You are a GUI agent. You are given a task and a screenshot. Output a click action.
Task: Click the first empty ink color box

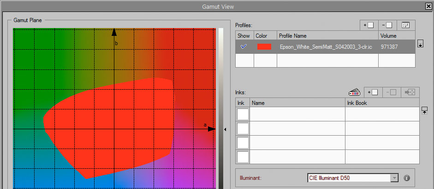pos(243,114)
